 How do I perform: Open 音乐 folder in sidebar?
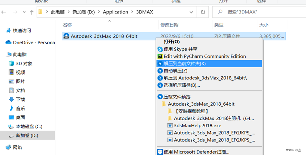20,108
